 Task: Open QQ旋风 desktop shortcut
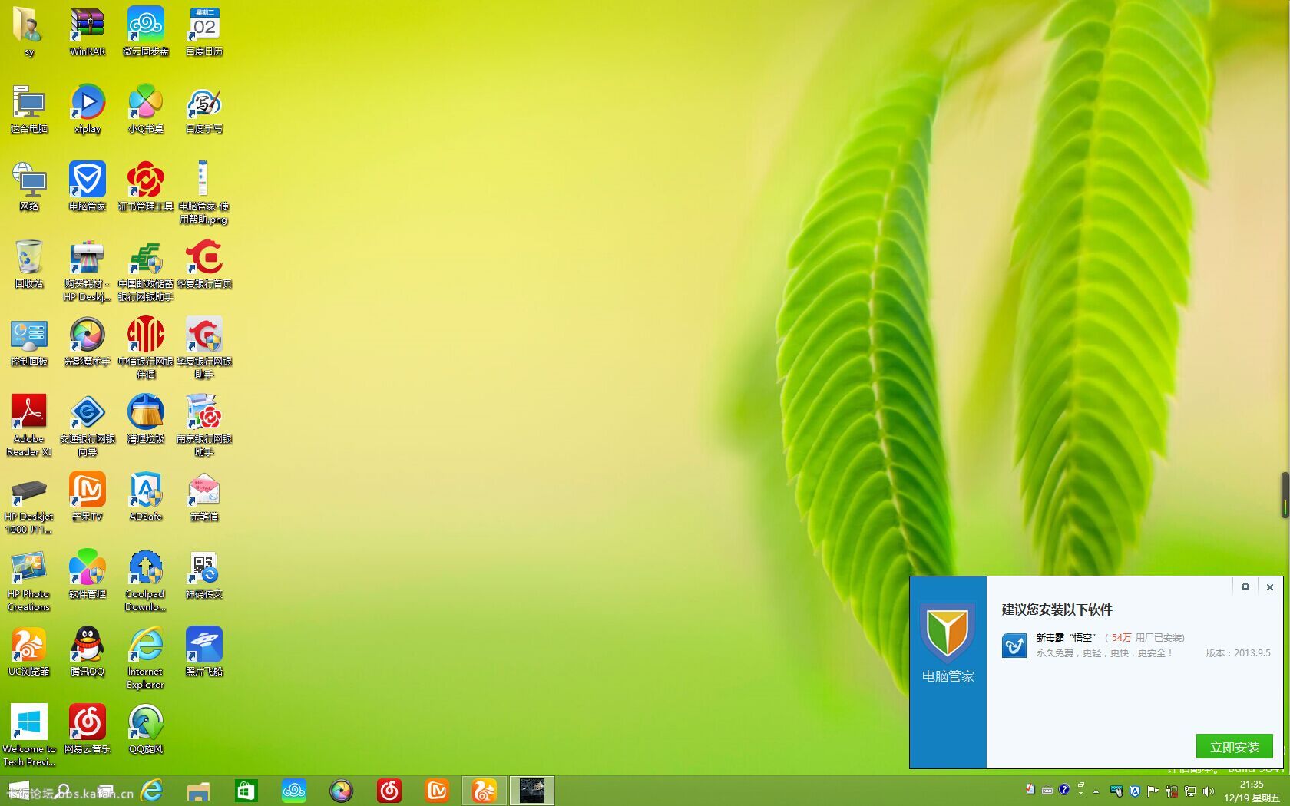tap(146, 729)
